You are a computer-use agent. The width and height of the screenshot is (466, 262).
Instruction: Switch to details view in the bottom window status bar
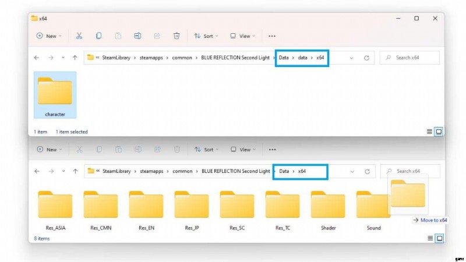[430, 238]
